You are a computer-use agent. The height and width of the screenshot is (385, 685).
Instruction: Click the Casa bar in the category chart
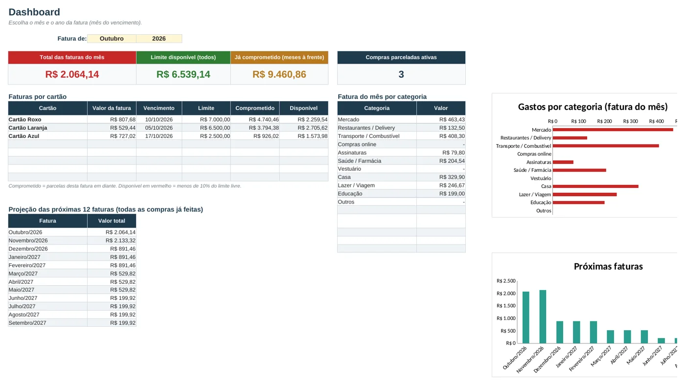pyautogui.click(x=595, y=186)
